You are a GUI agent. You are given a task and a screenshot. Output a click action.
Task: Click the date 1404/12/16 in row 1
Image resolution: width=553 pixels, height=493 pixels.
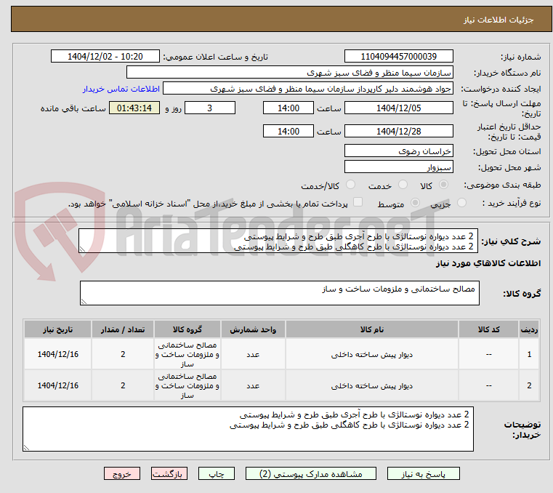(x=58, y=354)
